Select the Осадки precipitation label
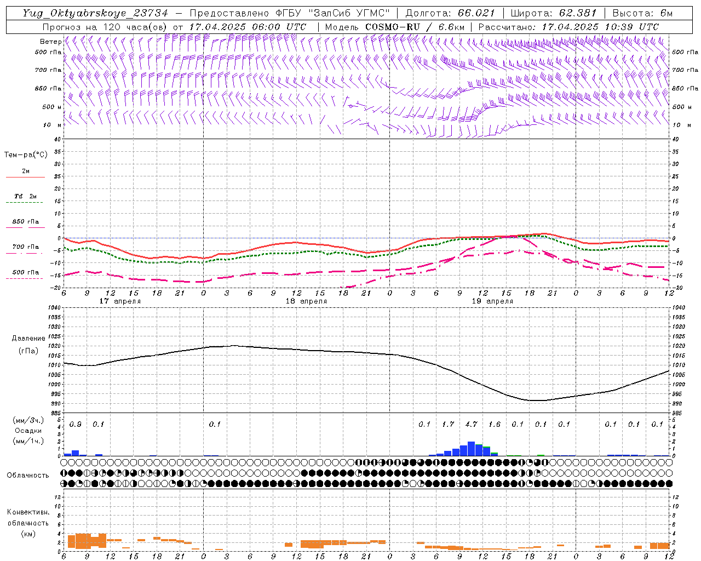This screenshot has height=561, width=701. (x=28, y=431)
